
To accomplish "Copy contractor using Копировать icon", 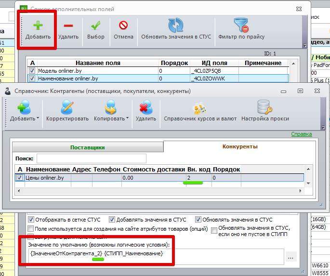I will pyautogui.click(x=109, y=111).
